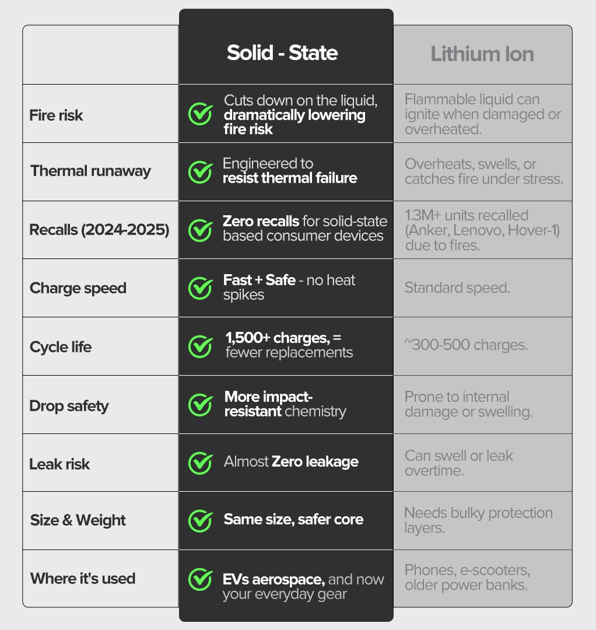Click the Recalls (2024-2025) row label
596x630 pixels.
click(x=99, y=230)
